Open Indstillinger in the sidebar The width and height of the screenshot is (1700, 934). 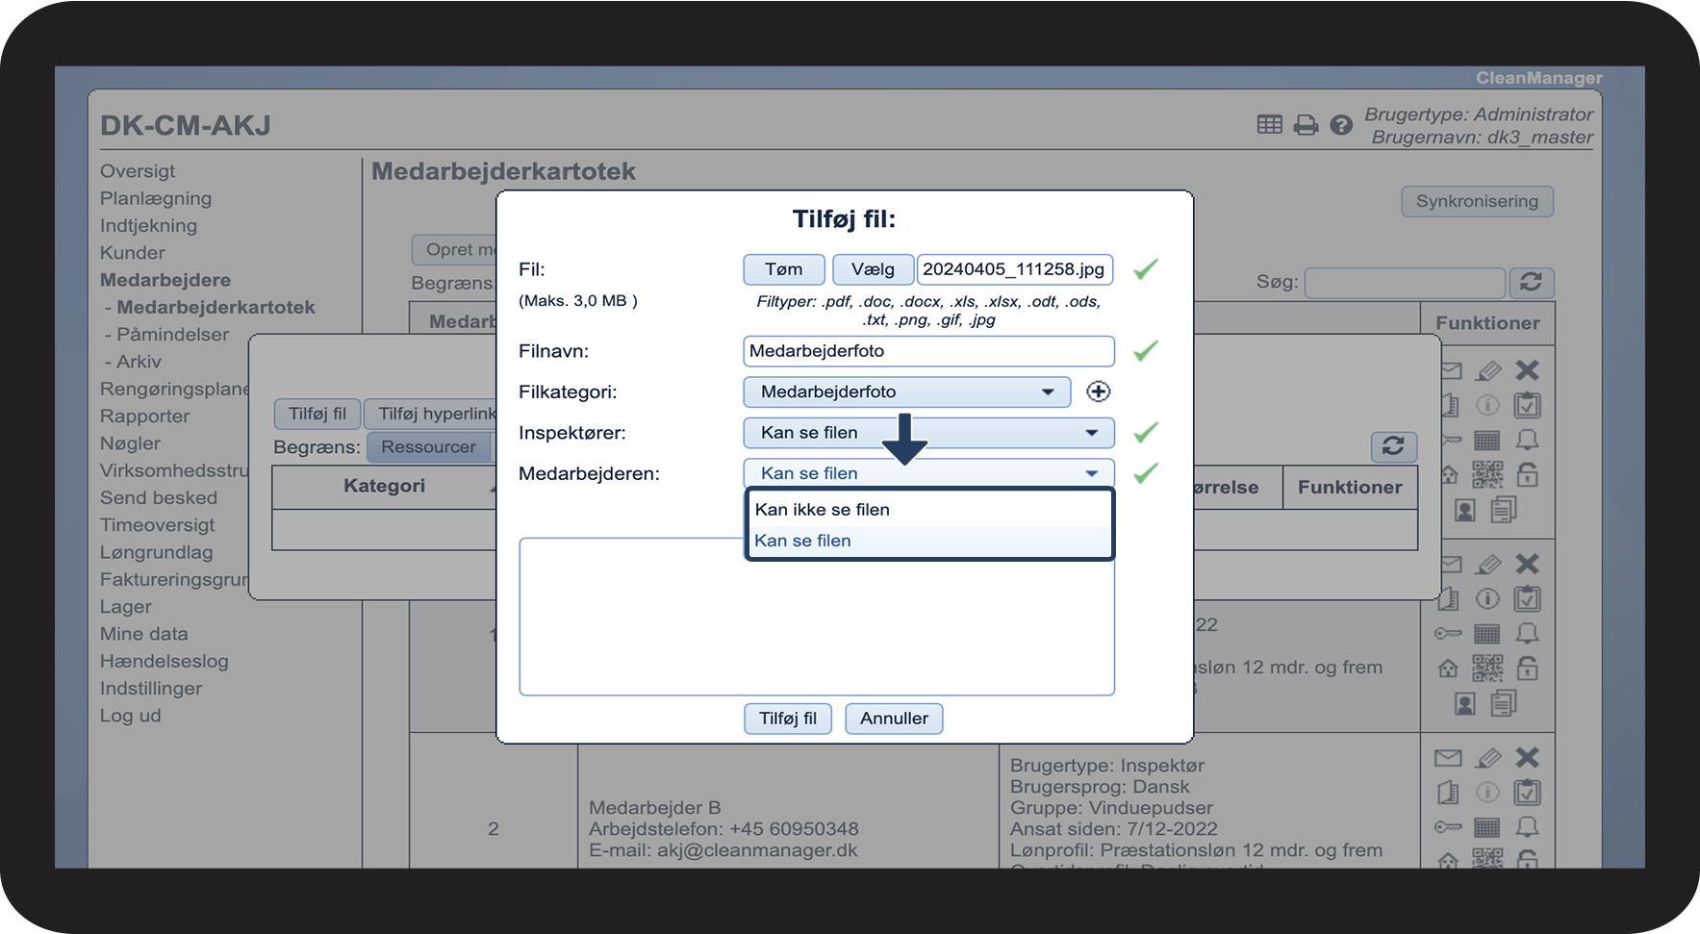pos(151,689)
